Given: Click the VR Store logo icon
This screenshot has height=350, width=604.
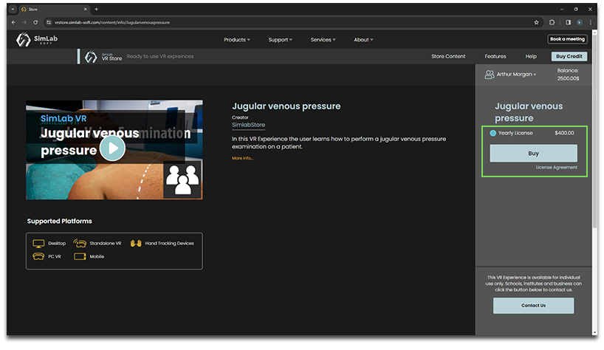Looking at the screenshot, I should 91,57.
